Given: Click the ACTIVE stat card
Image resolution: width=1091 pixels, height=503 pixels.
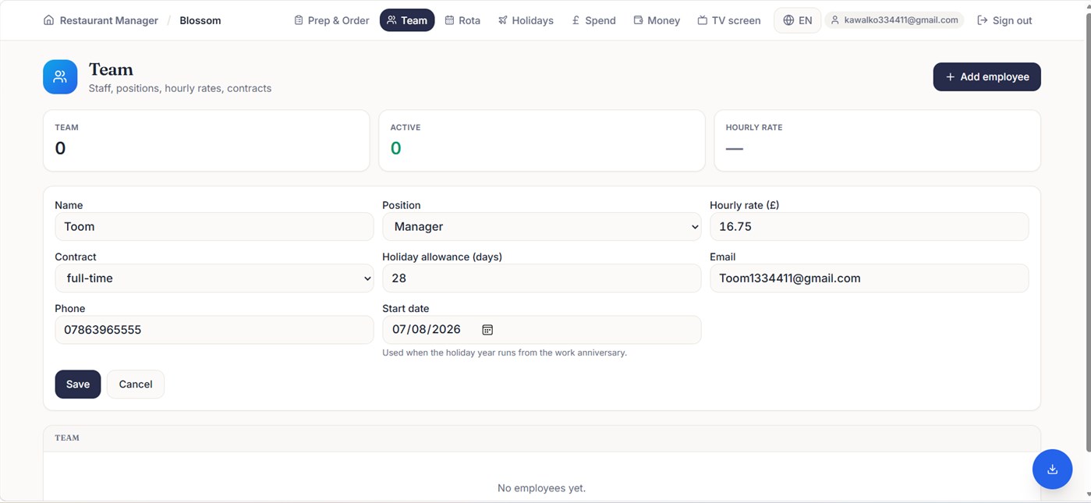Looking at the screenshot, I should pos(542,140).
